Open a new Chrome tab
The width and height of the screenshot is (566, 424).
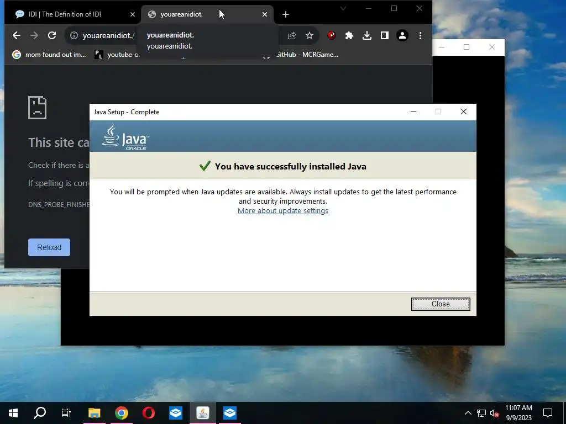coord(286,14)
